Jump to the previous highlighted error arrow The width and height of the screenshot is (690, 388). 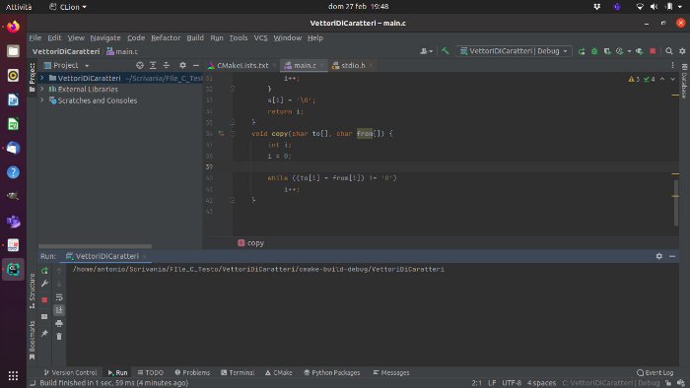662,79
